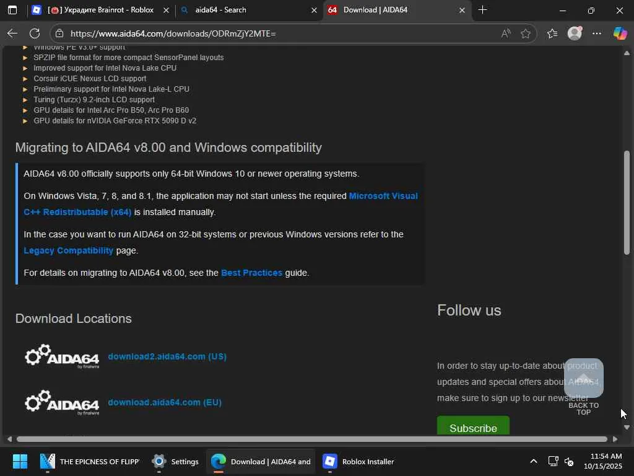634x476 pixels.
Task: Open Roblox Installer from taskbar
Action: click(x=358, y=461)
